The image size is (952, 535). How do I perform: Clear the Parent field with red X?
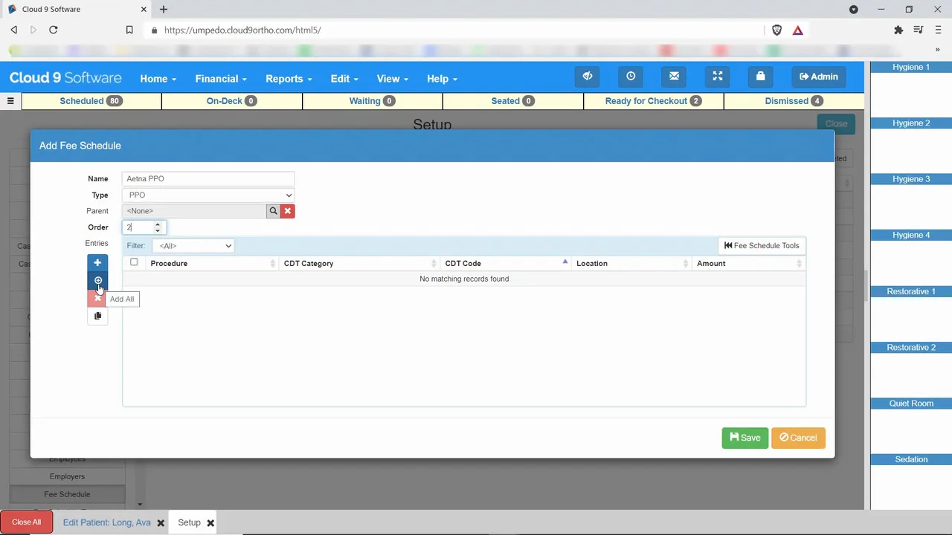[x=287, y=211]
